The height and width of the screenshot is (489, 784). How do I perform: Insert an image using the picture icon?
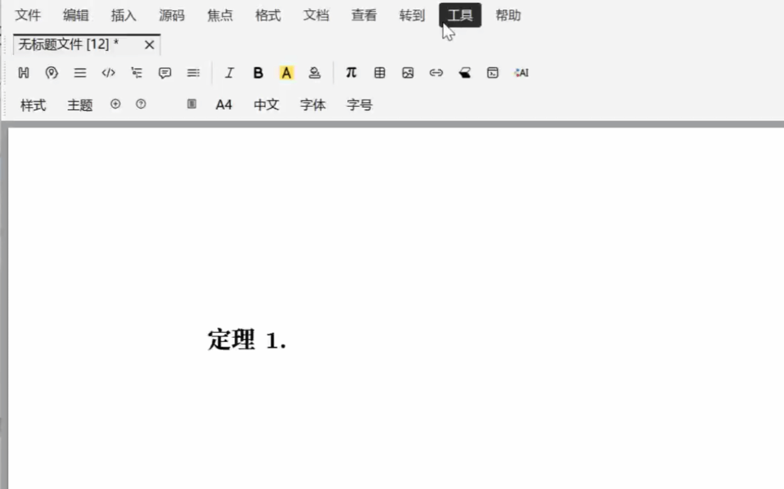pyautogui.click(x=408, y=73)
